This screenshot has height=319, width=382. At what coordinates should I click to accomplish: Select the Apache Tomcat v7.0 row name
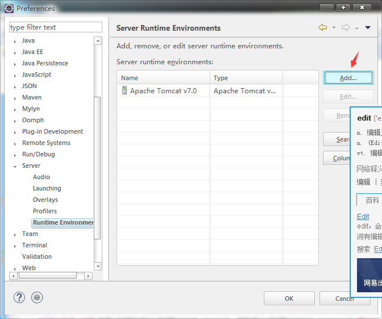163,91
